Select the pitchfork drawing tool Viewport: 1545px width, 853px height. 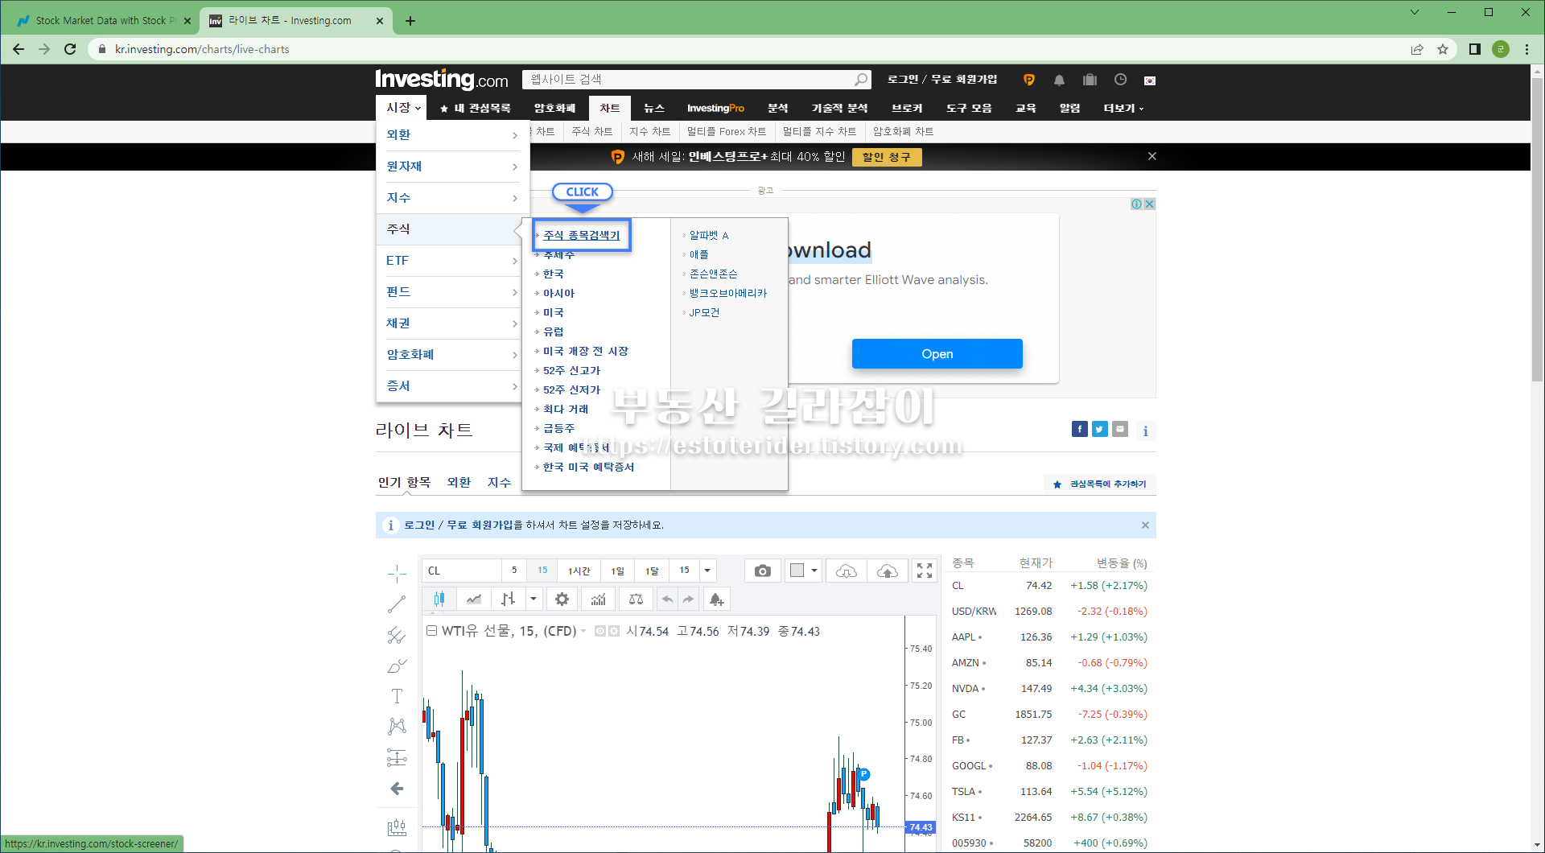397,635
